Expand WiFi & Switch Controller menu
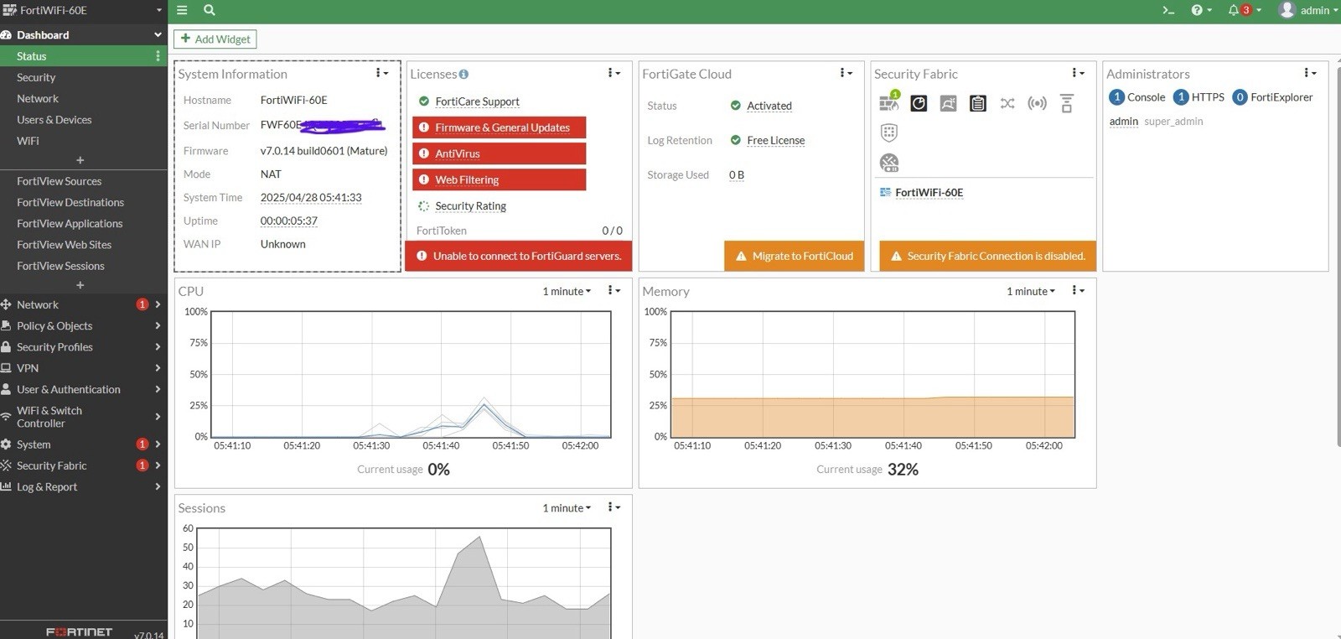Screen dimensions: 1341x639 (x=84, y=417)
